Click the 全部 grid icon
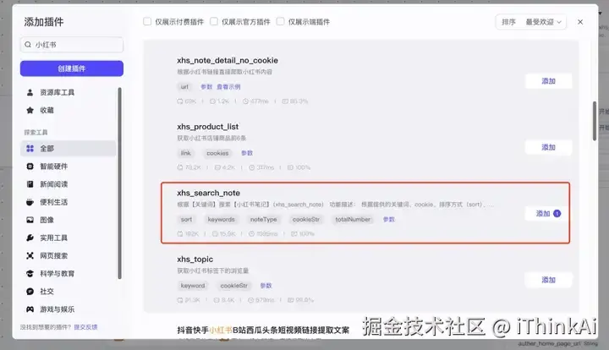The width and height of the screenshot is (609, 350). click(30, 148)
